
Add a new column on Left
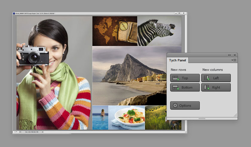[216, 78]
